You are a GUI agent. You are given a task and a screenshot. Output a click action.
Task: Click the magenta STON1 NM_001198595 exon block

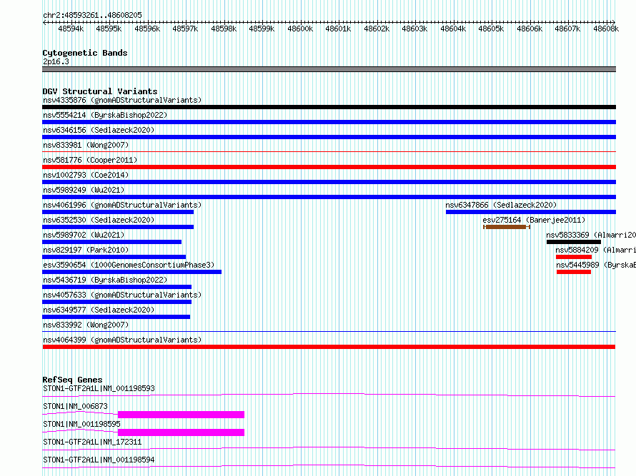tap(181, 432)
